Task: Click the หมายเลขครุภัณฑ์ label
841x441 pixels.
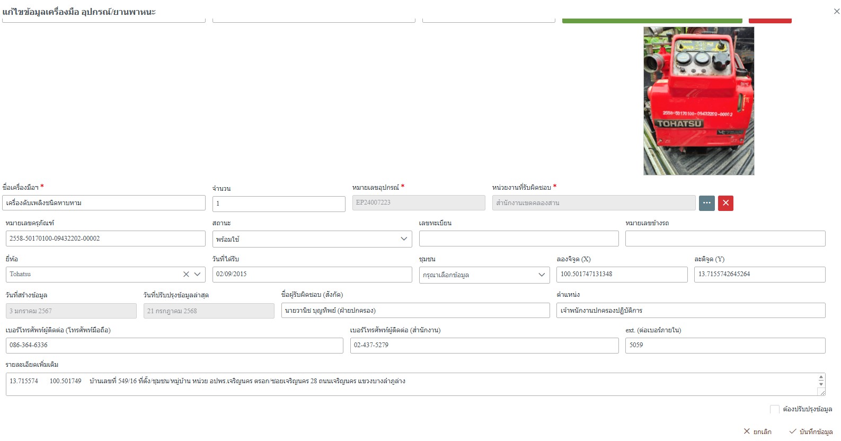Action: pos(30,223)
